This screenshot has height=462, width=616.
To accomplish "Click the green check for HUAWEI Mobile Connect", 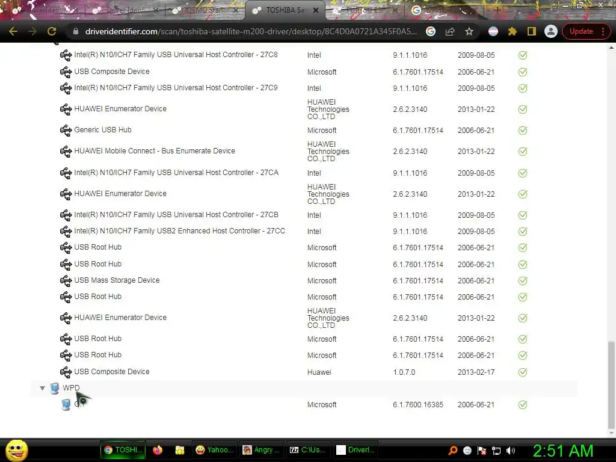I will (x=523, y=151).
